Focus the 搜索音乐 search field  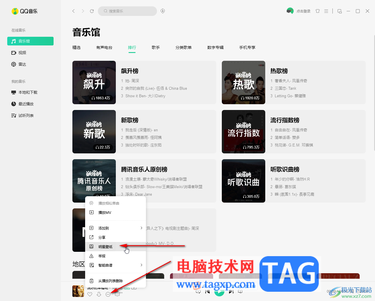[127, 11]
